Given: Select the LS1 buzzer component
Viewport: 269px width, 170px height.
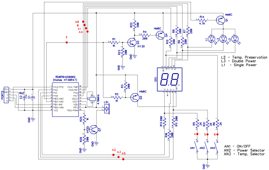Looking at the screenshot, I should click(x=107, y=109).
